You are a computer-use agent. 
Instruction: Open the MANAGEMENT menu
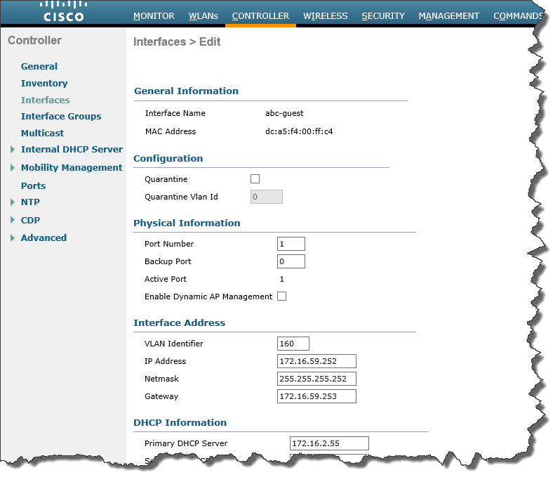coord(449,16)
